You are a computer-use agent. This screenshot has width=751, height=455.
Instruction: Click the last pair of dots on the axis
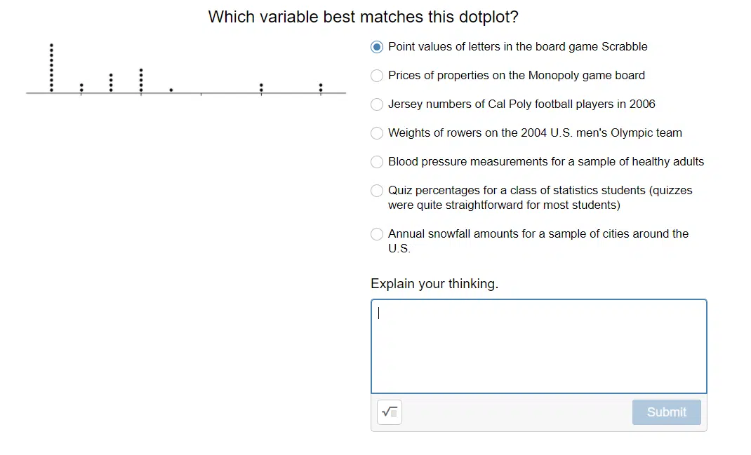point(321,88)
